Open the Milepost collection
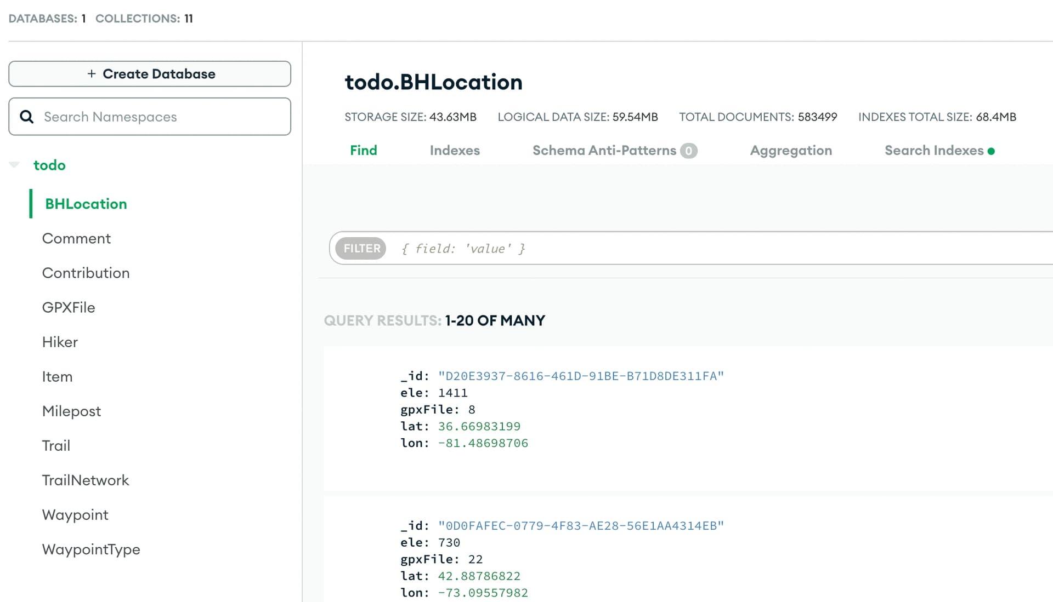The width and height of the screenshot is (1053, 602). (71, 411)
